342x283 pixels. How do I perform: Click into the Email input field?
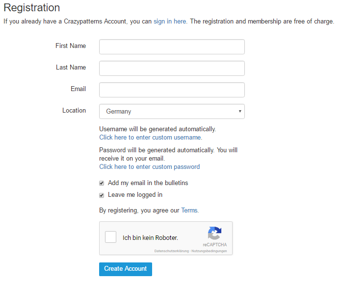coord(172,90)
